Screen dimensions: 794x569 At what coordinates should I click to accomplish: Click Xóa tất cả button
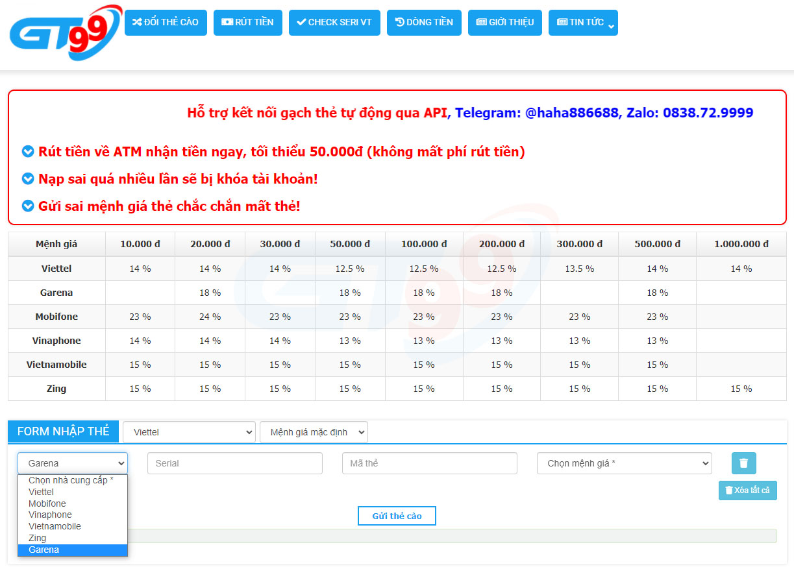click(x=748, y=490)
